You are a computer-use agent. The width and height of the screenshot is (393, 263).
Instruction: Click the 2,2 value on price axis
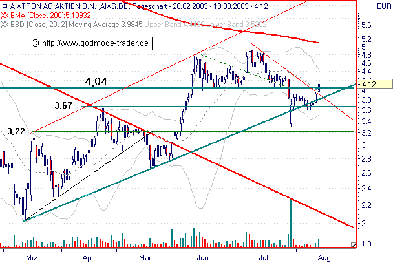(x=366, y=205)
